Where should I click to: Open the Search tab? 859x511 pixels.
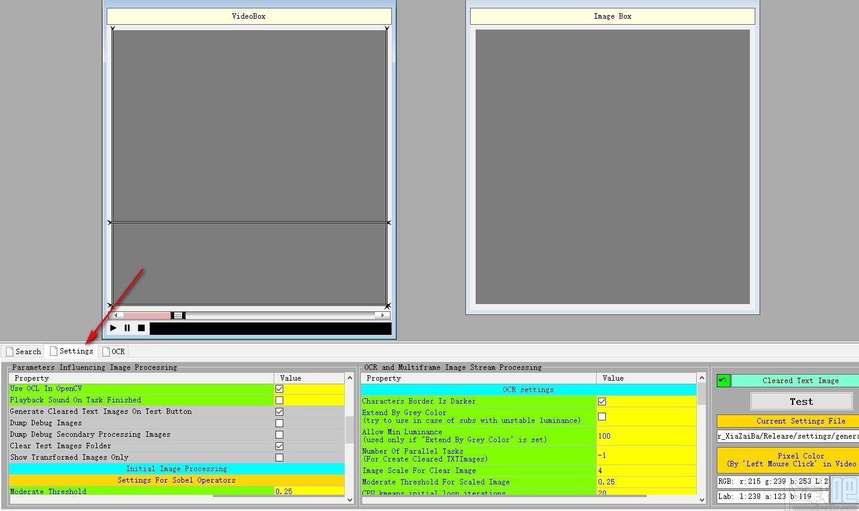[24, 352]
